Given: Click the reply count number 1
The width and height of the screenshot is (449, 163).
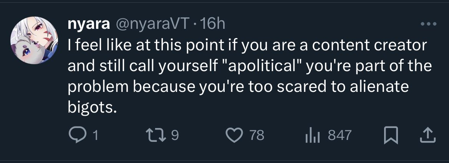Looking at the screenshot, I should click(x=95, y=135).
